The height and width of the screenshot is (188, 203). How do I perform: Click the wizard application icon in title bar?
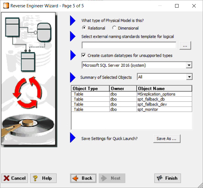click(6, 6)
